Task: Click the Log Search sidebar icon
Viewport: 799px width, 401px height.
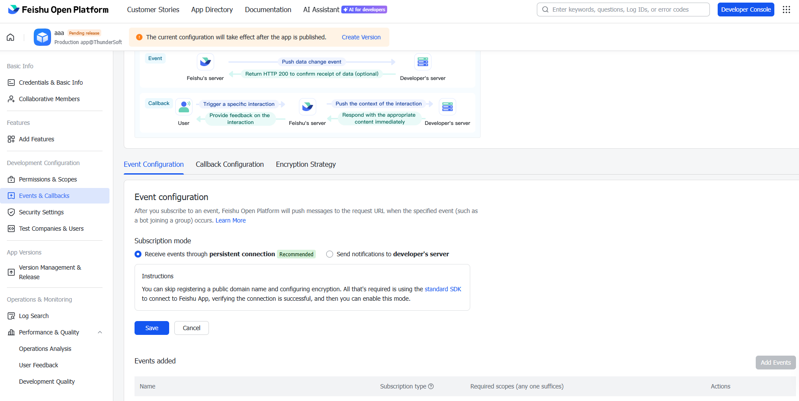Action: 11,316
